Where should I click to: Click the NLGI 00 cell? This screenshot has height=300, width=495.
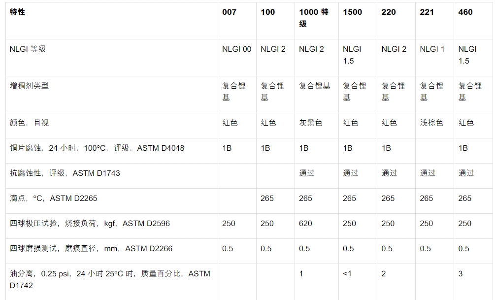[x=237, y=49]
